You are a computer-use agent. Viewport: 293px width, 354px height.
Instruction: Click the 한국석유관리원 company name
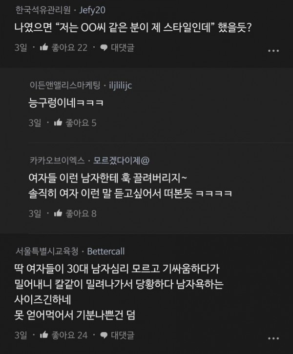(43, 10)
